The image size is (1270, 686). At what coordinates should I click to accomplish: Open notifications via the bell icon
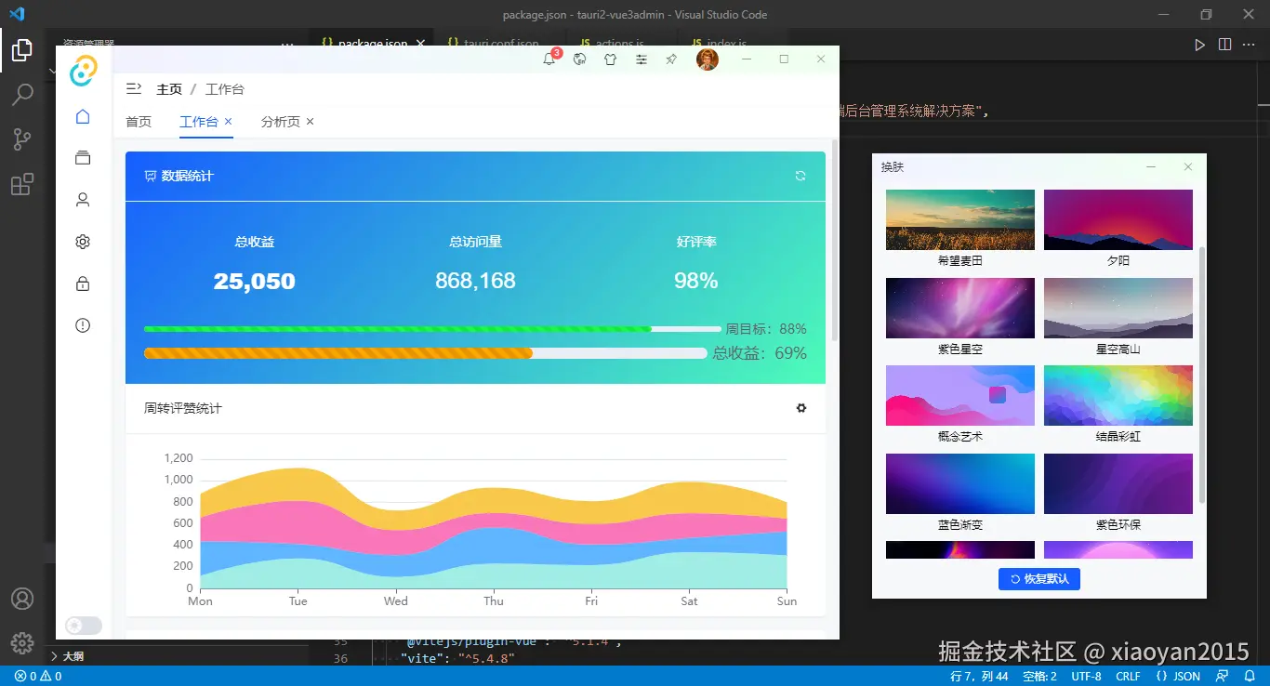pos(549,59)
